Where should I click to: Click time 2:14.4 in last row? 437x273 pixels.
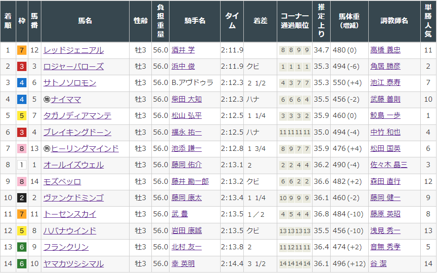232,264
